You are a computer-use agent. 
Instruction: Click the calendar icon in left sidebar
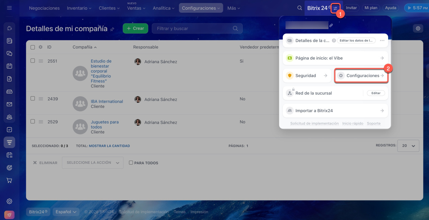point(9,66)
